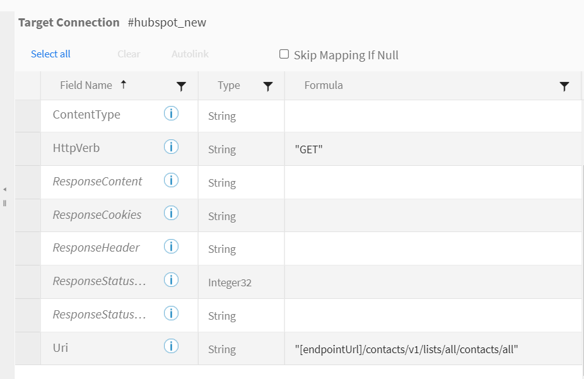
Task: Click ResponseHeader formula cell
Action: pyautogui.click(x=433, y=248)
